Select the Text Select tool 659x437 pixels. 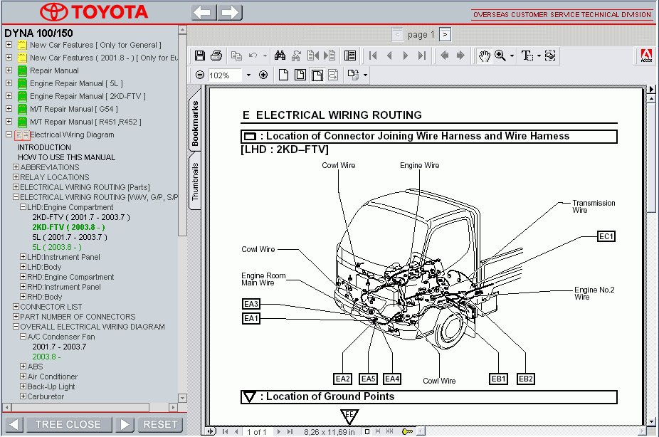click(x=527, y=56)
